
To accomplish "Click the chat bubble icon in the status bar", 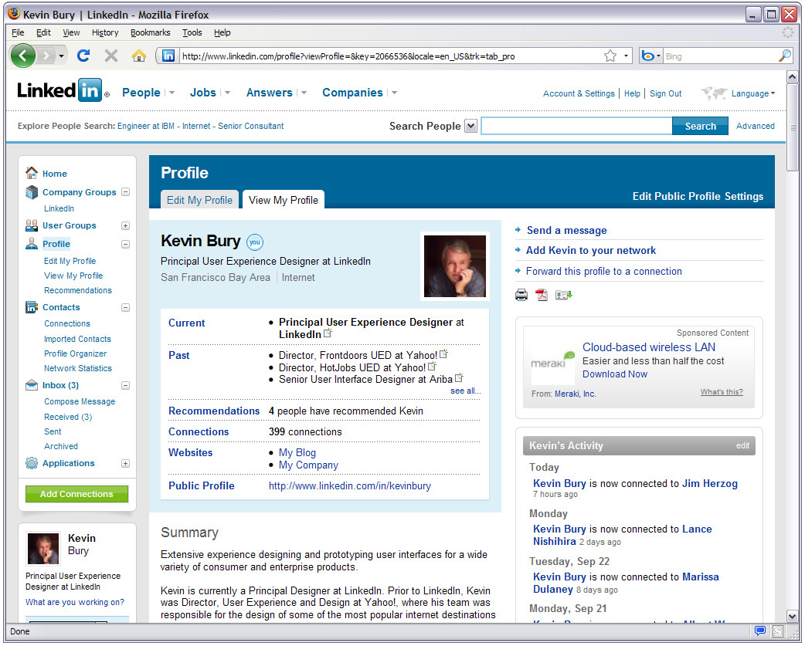I will click(760, 631).
